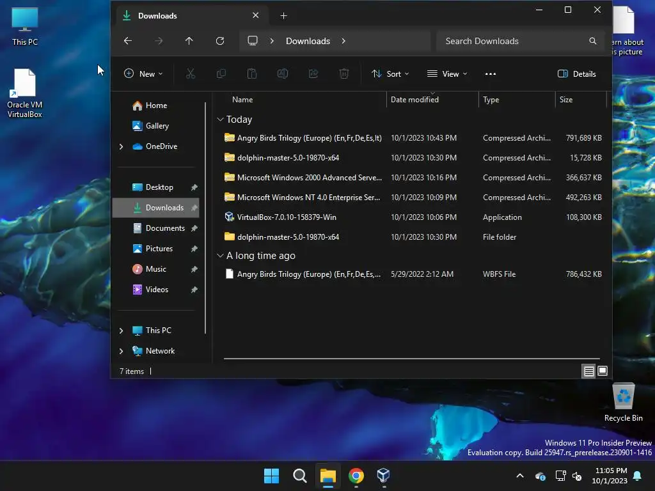Viewport: 655px width, 491px height.
Task: Expand This PC in navigation pane
Action: pyautogui.click(x=121, y=331)
